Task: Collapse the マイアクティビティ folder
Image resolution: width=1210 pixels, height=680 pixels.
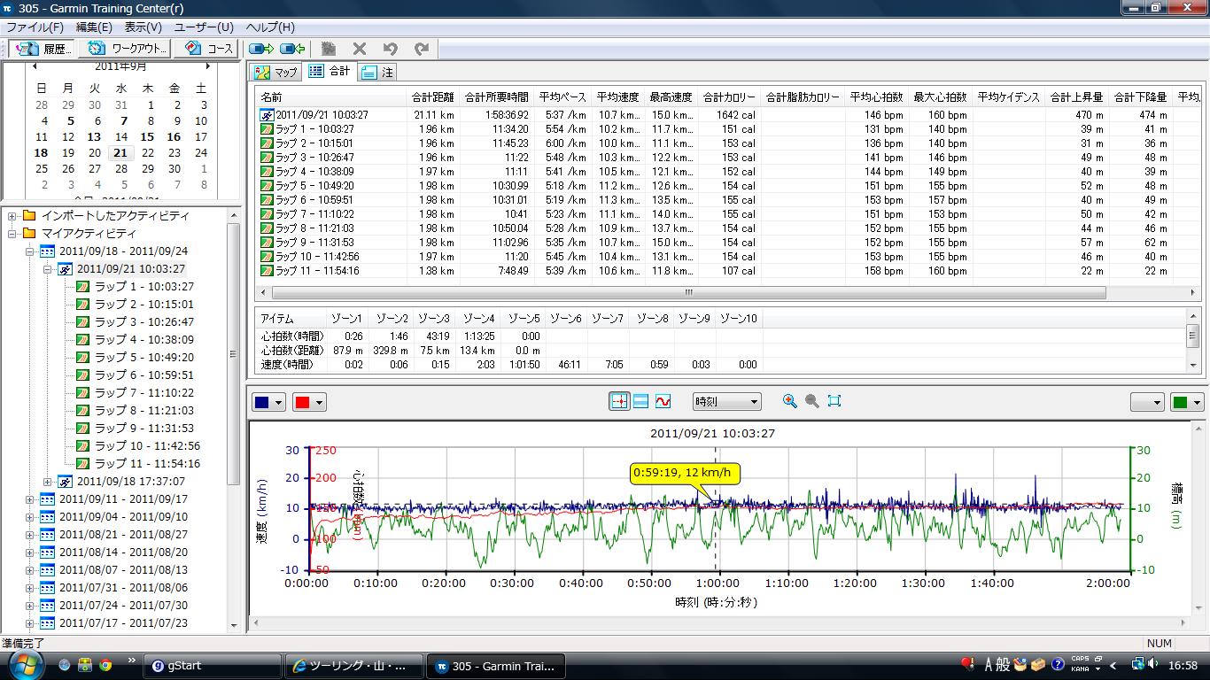Action: [12, 233]
